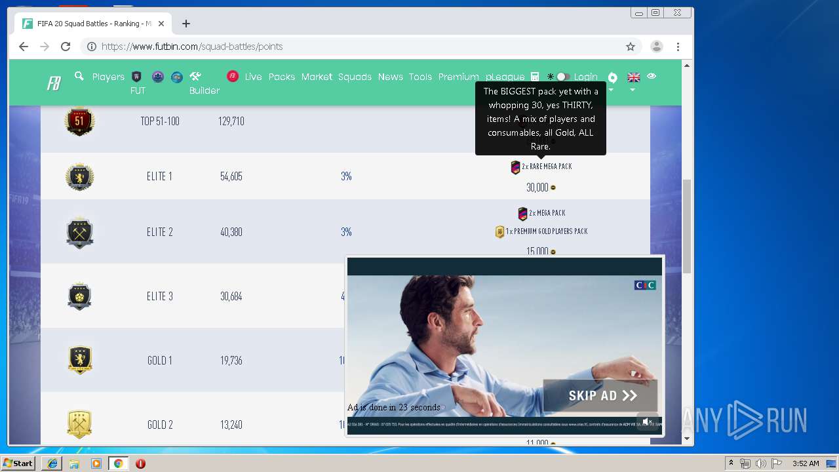Click the Futbin FB logo

[x=54, y=83]
